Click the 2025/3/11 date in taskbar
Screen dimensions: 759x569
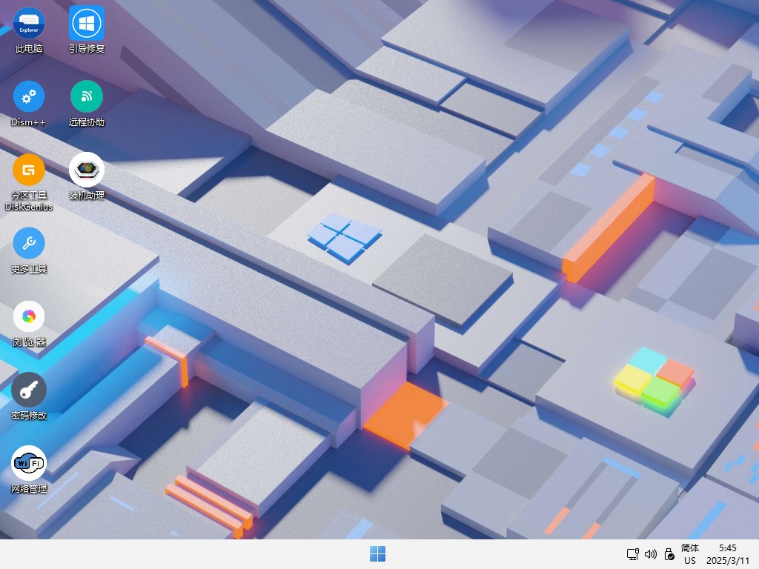pyautogui.click(x=727, y=561)
